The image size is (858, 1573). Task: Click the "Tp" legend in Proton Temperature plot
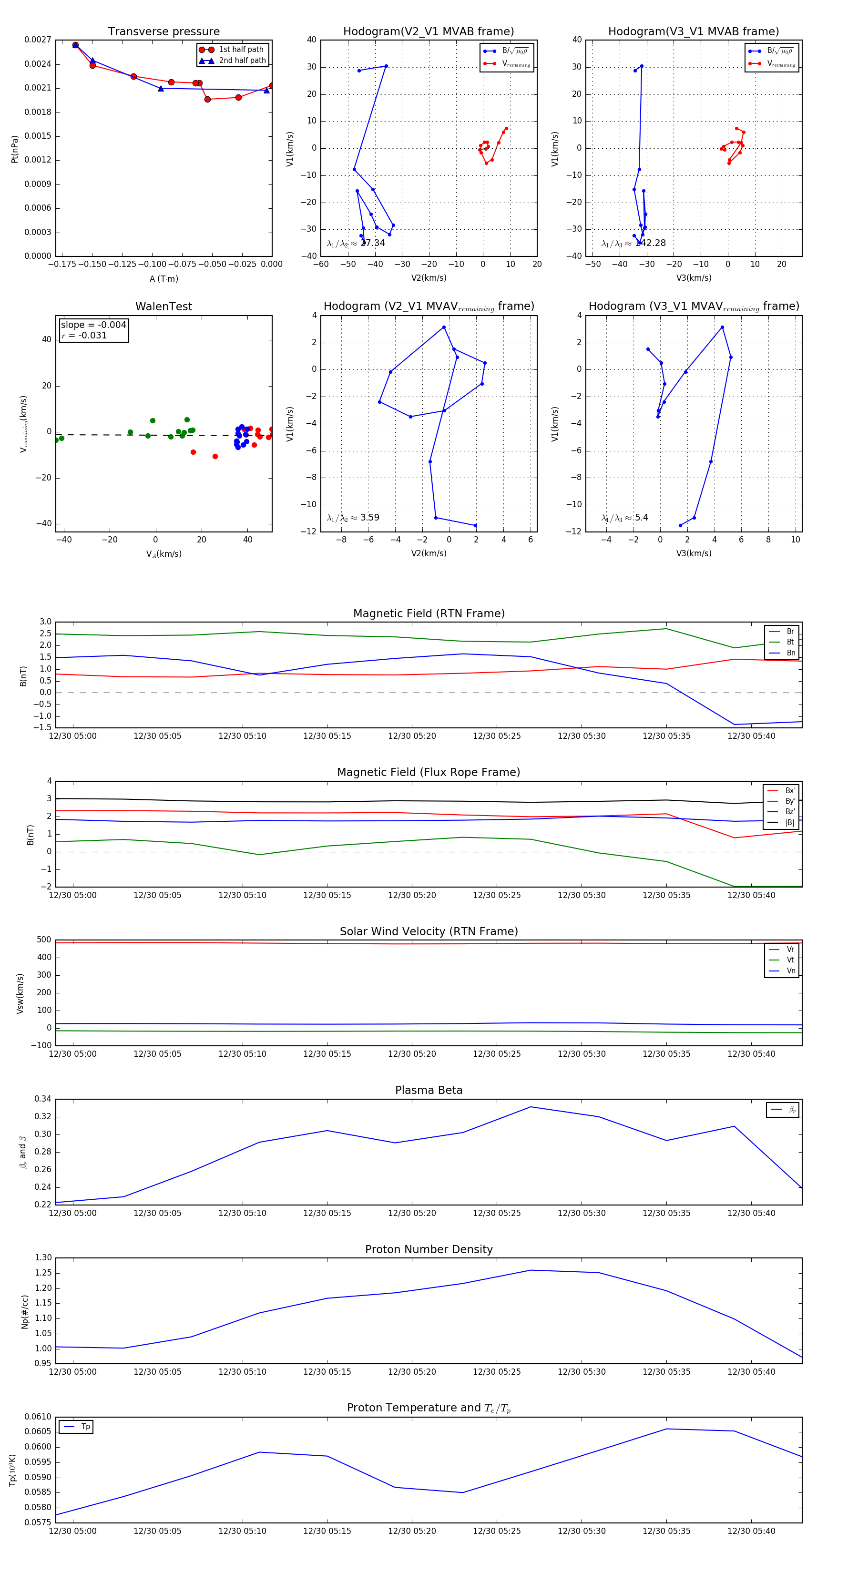(x=76, y=1427)
